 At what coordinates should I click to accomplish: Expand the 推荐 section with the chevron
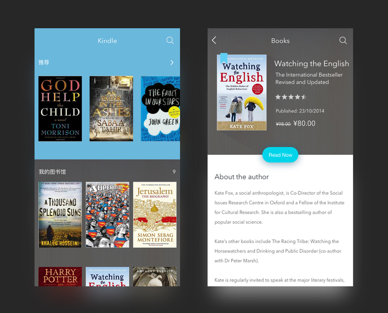[172, 63]
